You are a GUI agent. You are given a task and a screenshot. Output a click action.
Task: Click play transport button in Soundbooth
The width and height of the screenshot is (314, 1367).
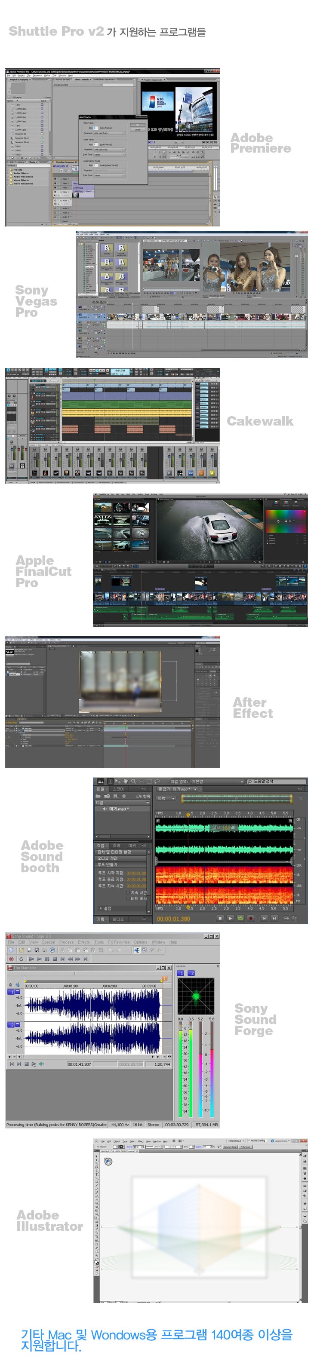pos(231,918)
